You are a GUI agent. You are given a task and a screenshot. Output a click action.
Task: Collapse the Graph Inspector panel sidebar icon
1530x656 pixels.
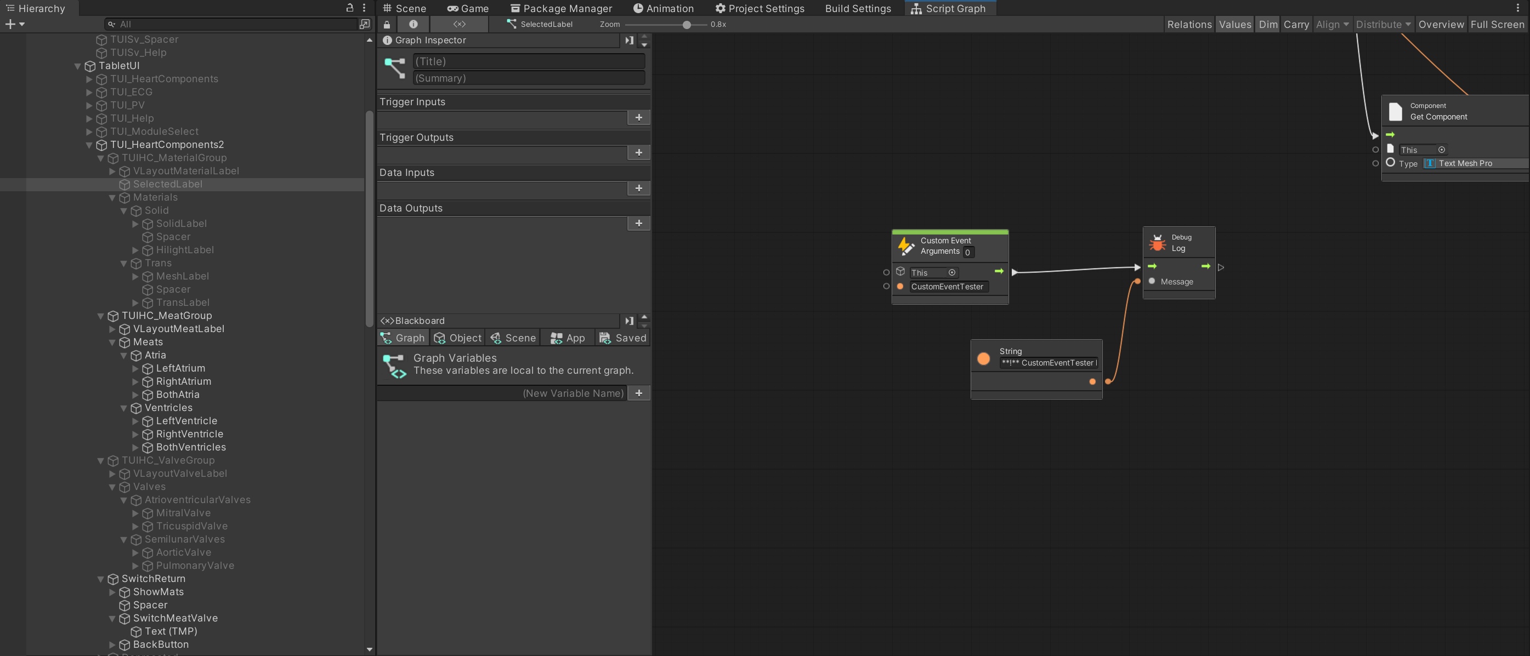(x=629, y=41)
